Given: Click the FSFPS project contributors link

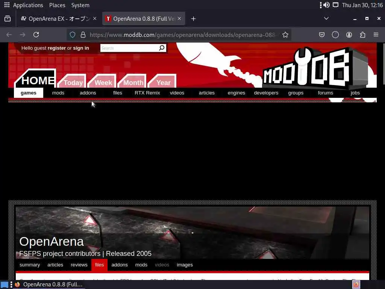Looking at the screenshot, I should [x=60, y=254].
